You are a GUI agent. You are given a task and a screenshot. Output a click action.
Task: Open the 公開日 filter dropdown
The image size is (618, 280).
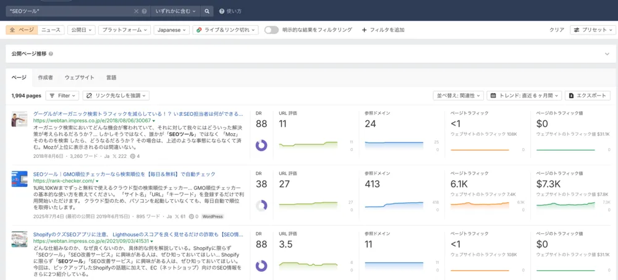81,30
